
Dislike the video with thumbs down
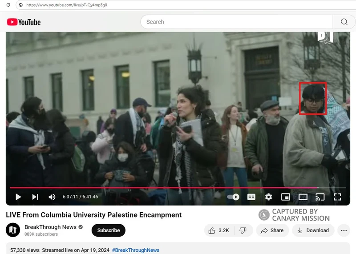(x=243, y=230)
